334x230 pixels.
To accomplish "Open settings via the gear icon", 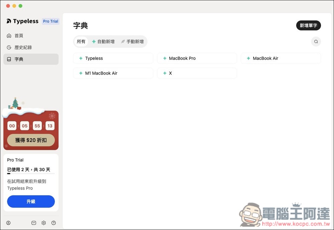I will [x=43, y=223].
